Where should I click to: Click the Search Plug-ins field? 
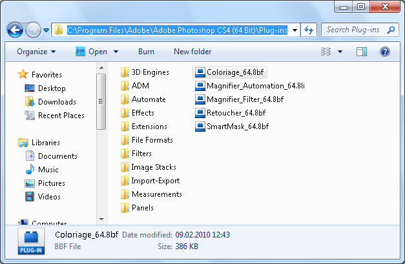pos(360,30)
